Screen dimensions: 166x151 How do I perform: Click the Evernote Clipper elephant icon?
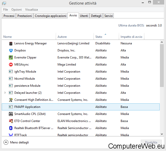[x=11, y=57]
